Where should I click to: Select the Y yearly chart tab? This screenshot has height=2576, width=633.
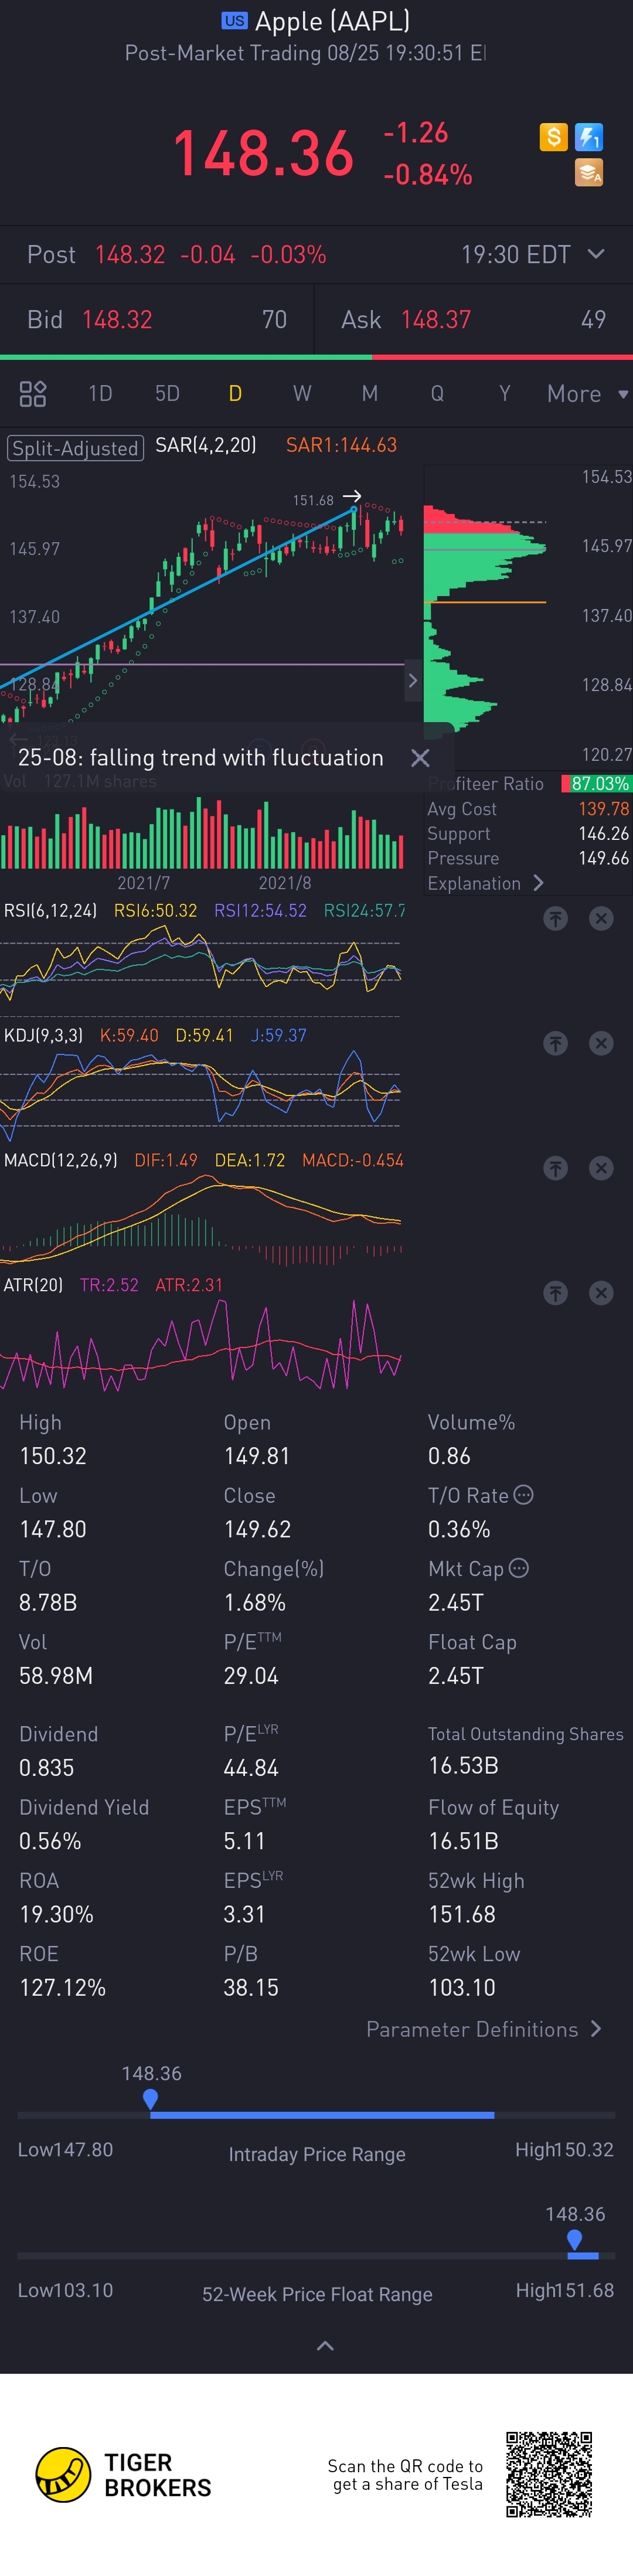click(504, 393)
